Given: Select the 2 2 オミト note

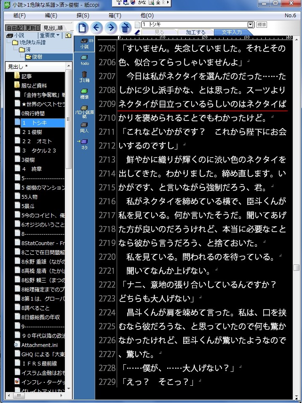Looking at the screenshot, I should [x=33, y=141].
